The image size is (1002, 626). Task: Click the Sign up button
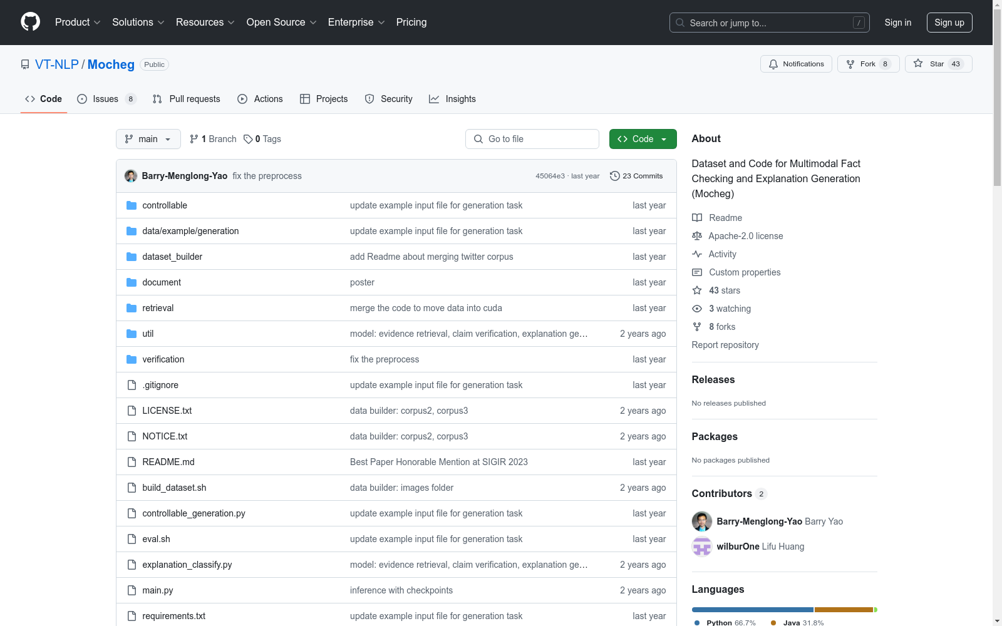949,23
